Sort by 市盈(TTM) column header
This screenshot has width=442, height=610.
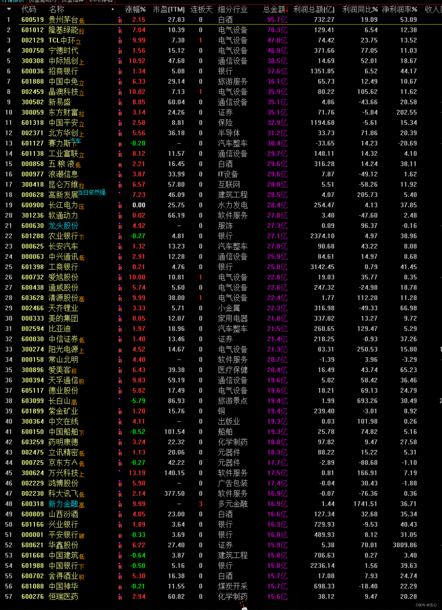(x=169, y=9)
